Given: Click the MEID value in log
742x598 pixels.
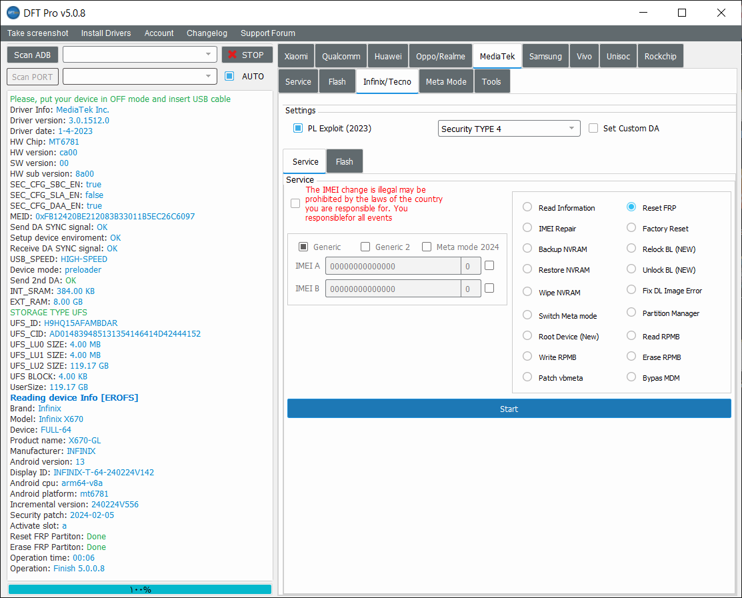Looking at the screenshot, I should pyautogui.click(x=115, y=216).
